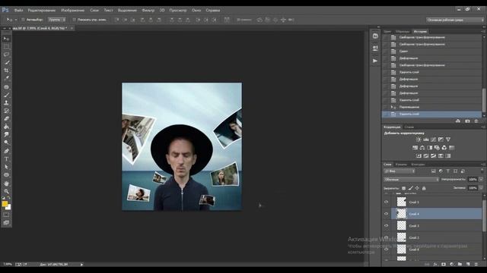Image resolution: width=487 pixels, height=273 pixels.
Task: Open the Фильтр menu
Action: click(148, 10)
